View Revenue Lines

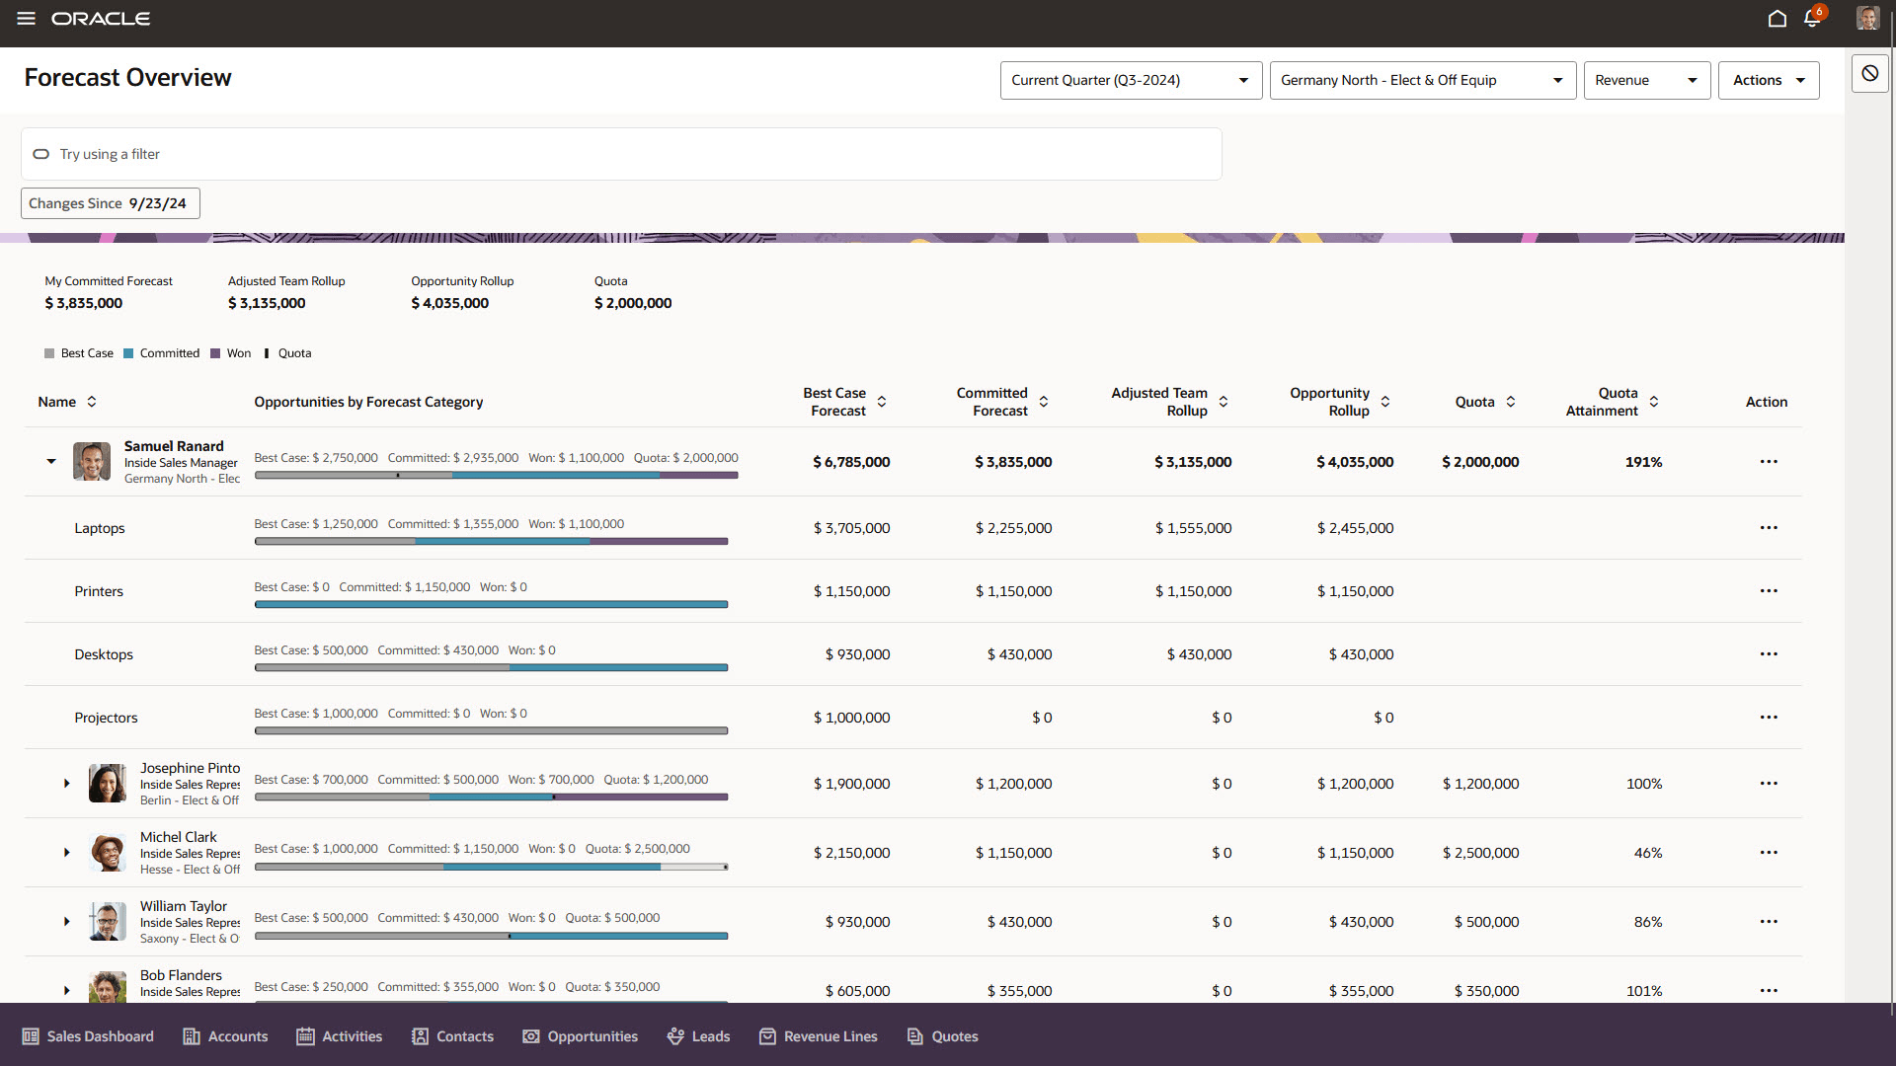tap(818, 1035)
